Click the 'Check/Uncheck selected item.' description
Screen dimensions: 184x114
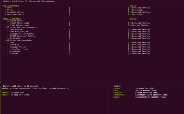click(151, 97)
